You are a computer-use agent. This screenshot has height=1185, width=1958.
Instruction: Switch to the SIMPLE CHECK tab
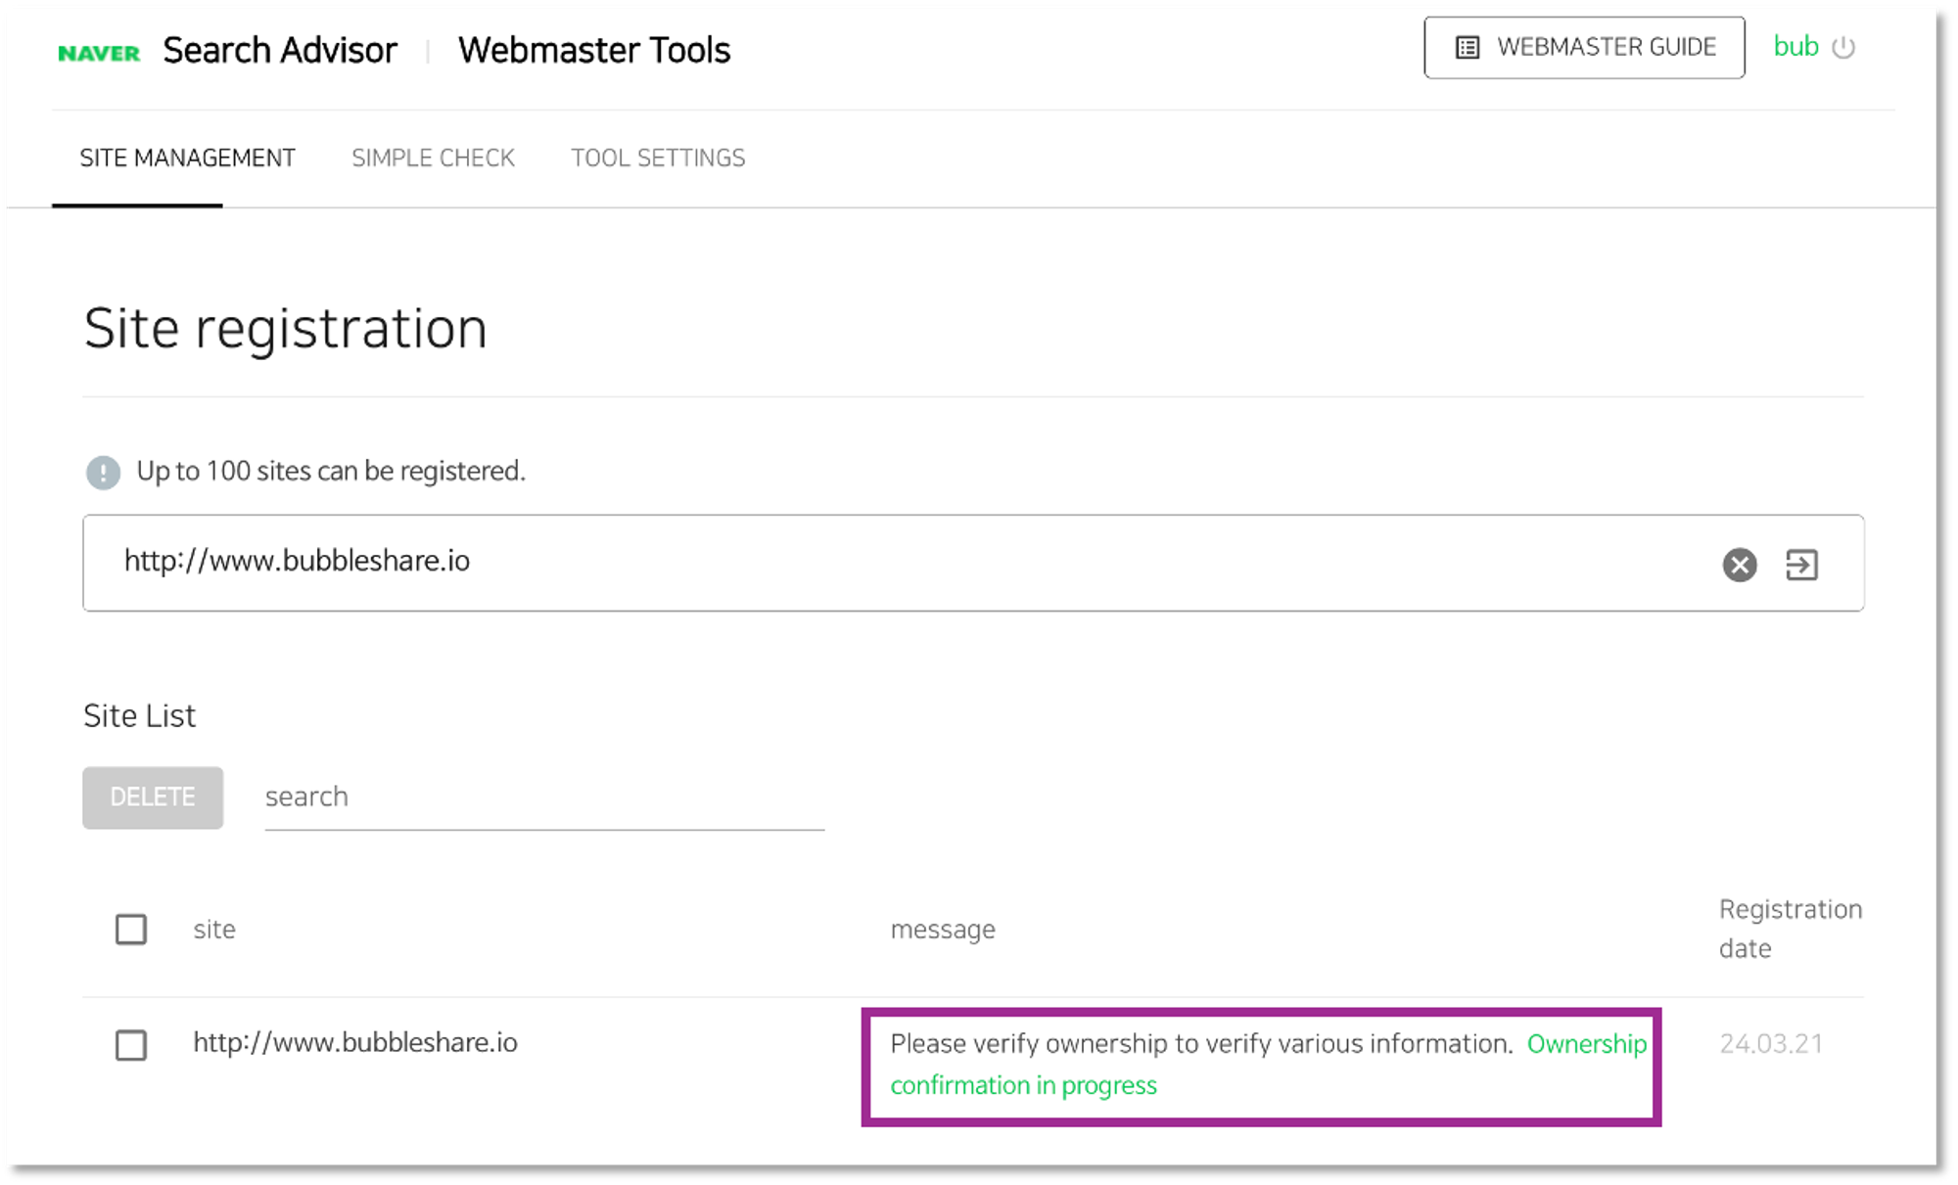coord(433,158)
